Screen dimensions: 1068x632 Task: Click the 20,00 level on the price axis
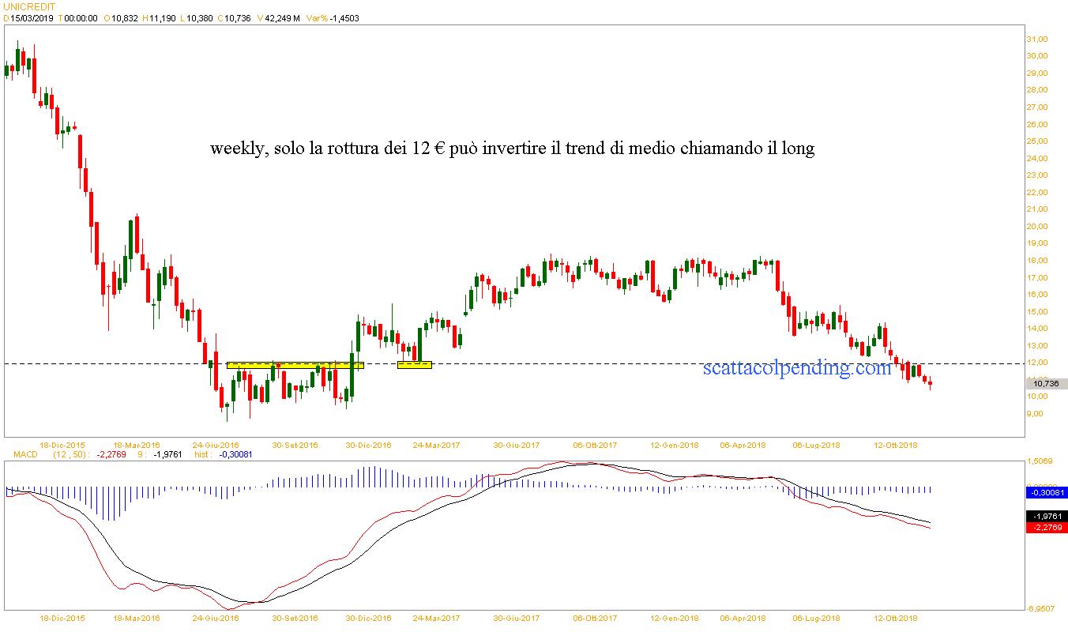(1036, 226)
